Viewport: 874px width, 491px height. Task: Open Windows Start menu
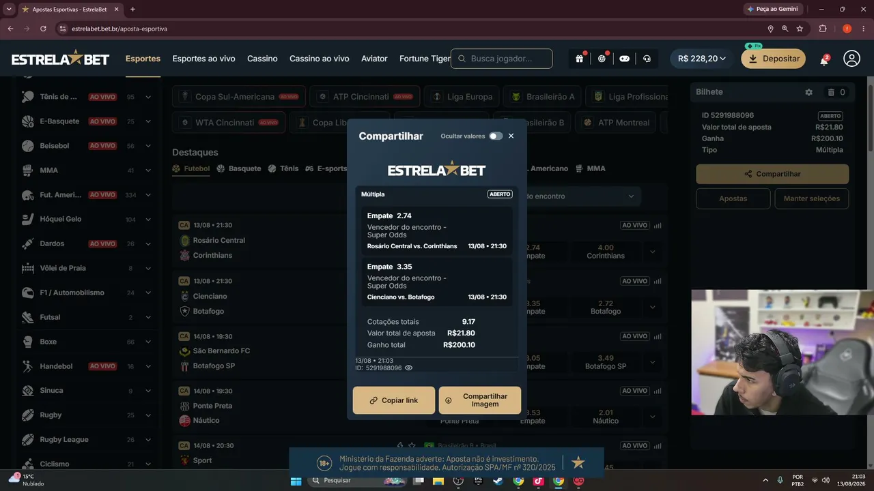coord(296,481)
